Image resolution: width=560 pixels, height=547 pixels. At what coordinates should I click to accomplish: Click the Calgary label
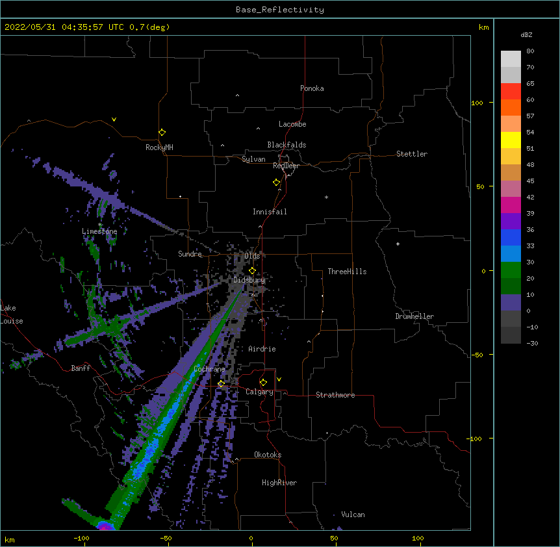pos(260,392)
